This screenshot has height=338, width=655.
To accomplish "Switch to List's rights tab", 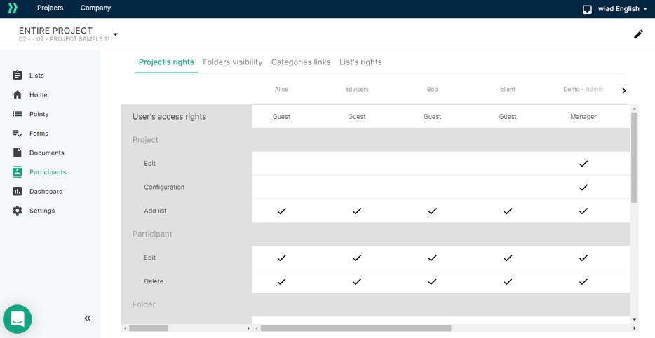I will [360, 62].
